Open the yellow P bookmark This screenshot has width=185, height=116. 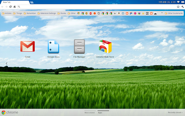(x=143, y=13)
